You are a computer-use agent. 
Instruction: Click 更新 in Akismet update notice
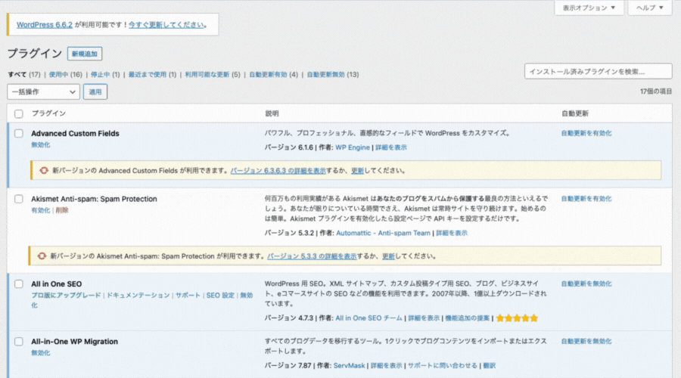click(388, 256)
